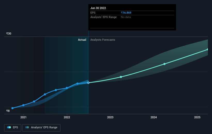This screenshot has height=134, width=212.
Task: Click the 'Analysts Forecasts' section label
Action: pyautogui.click(x=103, y=40)
